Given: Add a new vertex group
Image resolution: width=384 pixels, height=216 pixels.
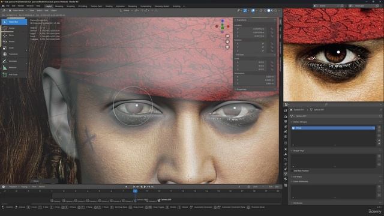Looking at the screenshot, I should coord(379,127).
